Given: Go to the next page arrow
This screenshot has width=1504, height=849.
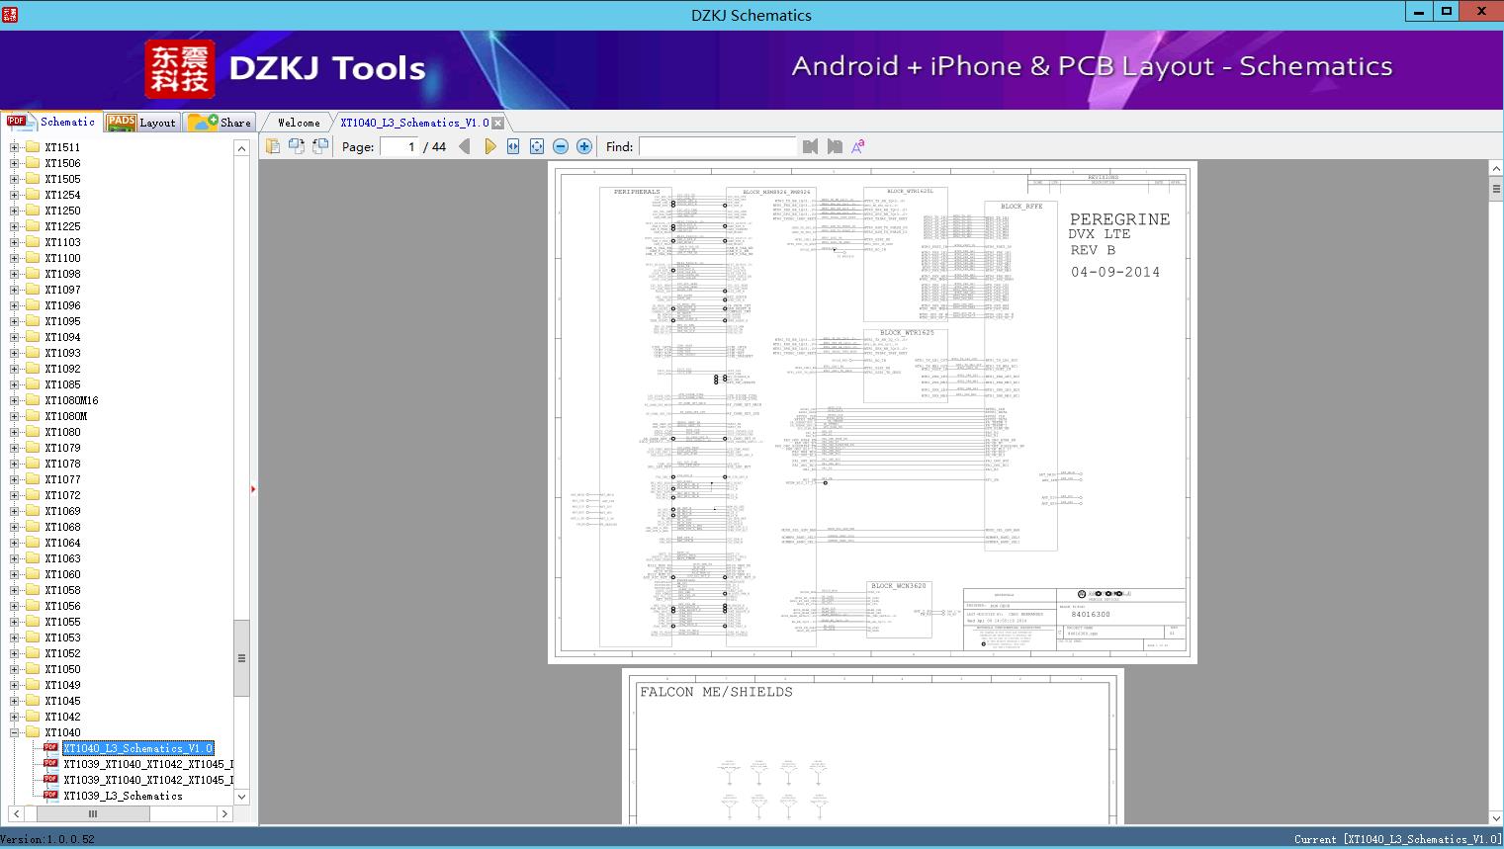Looking at the screenshot, I should tap(489, 146).
